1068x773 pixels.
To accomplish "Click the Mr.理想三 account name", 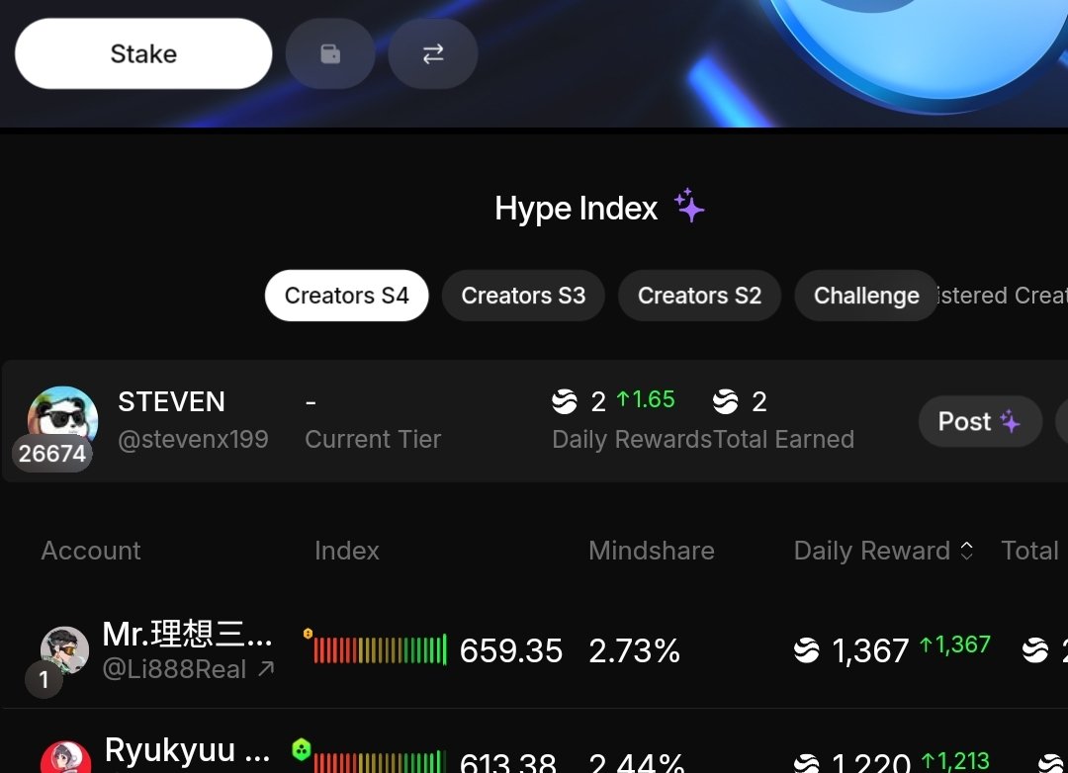I will pos(187,634).
